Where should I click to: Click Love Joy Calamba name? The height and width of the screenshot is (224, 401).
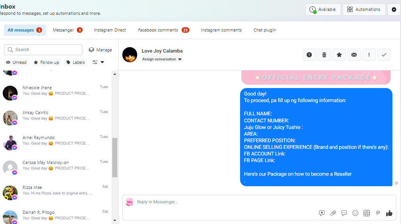click(162, 51)
